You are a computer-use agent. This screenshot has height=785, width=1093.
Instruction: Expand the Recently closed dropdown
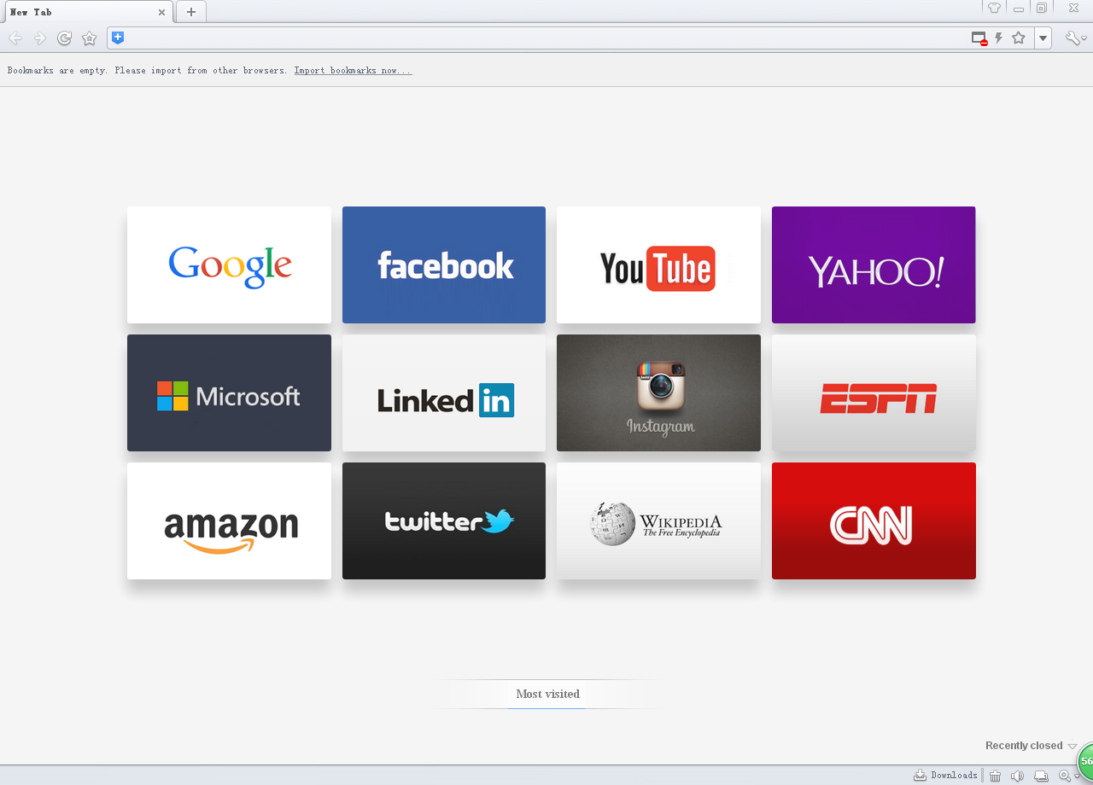(x=1031, y=746)
